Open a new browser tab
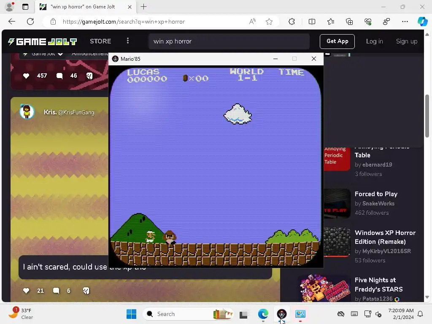Screen dimensions: 432x324 143,7
